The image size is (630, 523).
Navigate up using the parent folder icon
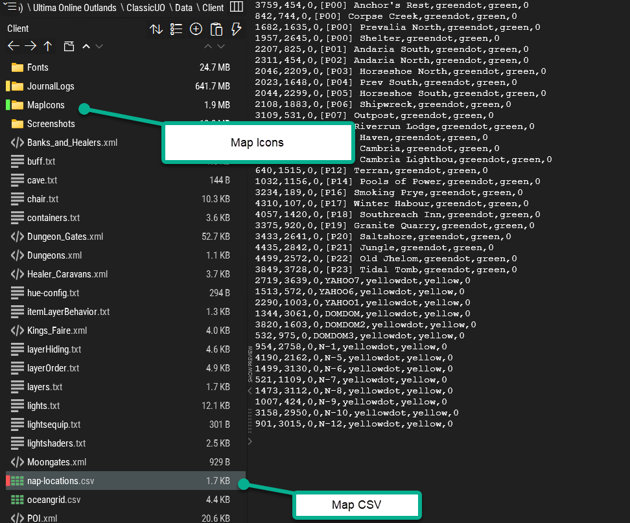click(x=47, y=46)
